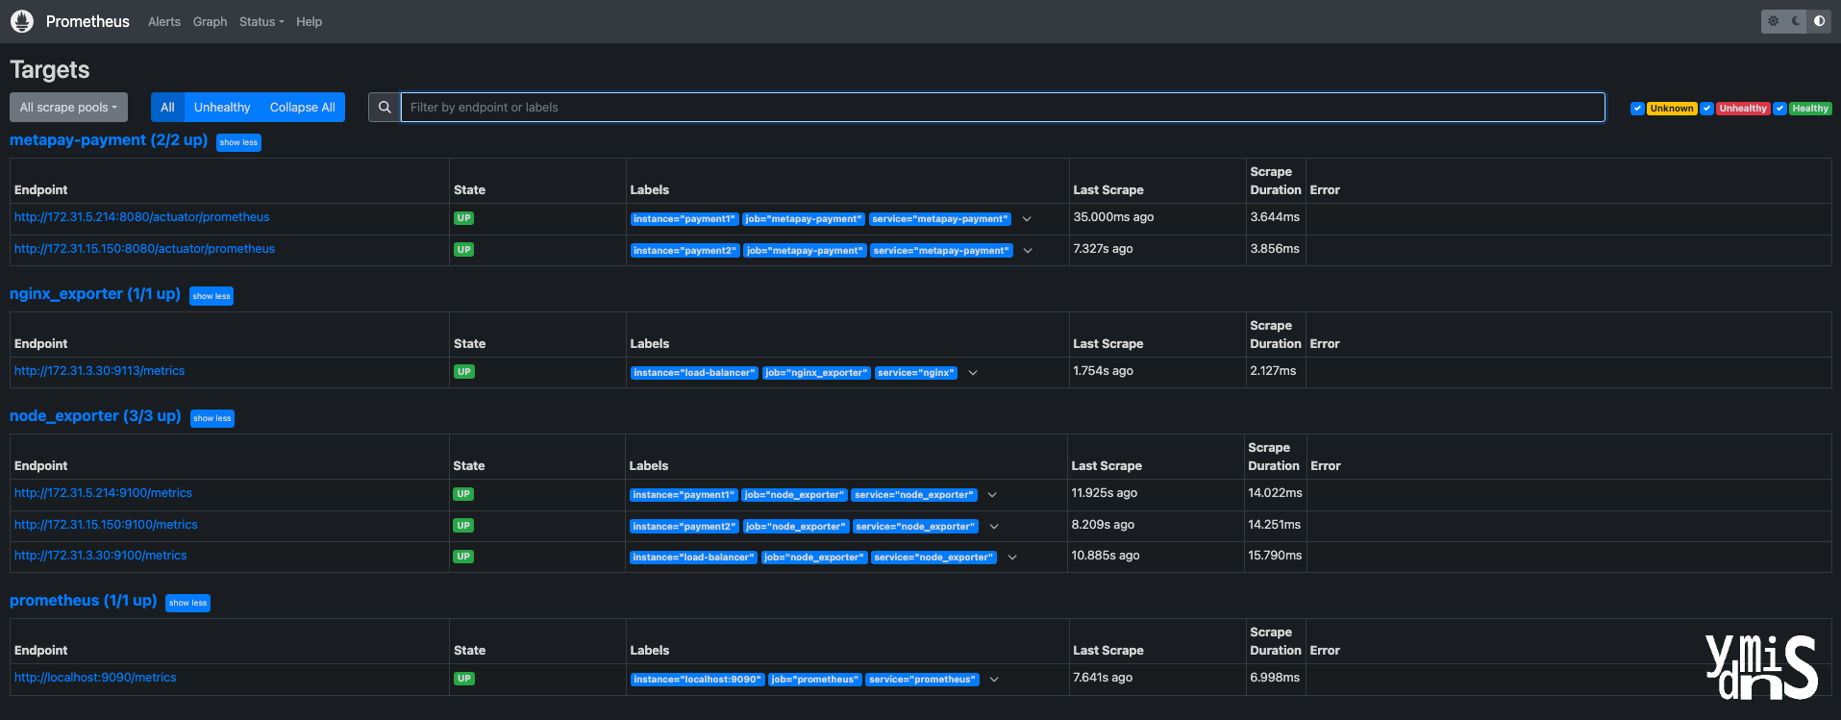
Task: Click the search magnifier icon
Action: pyautogui.click(x=385, y=108)
